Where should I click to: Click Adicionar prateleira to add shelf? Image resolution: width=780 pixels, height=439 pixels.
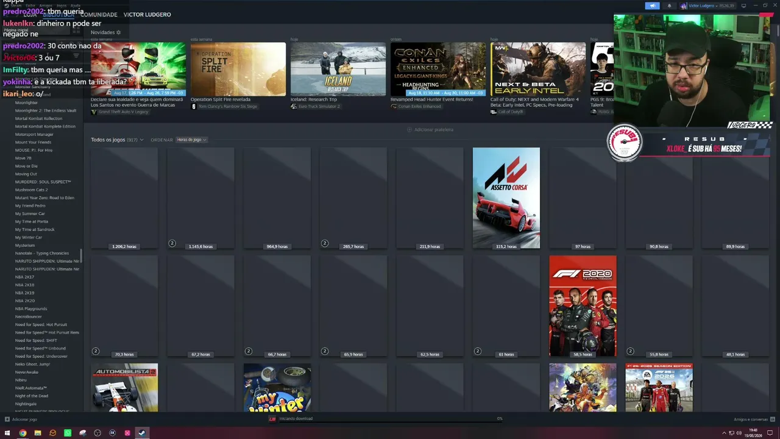(x=430, y=130)
